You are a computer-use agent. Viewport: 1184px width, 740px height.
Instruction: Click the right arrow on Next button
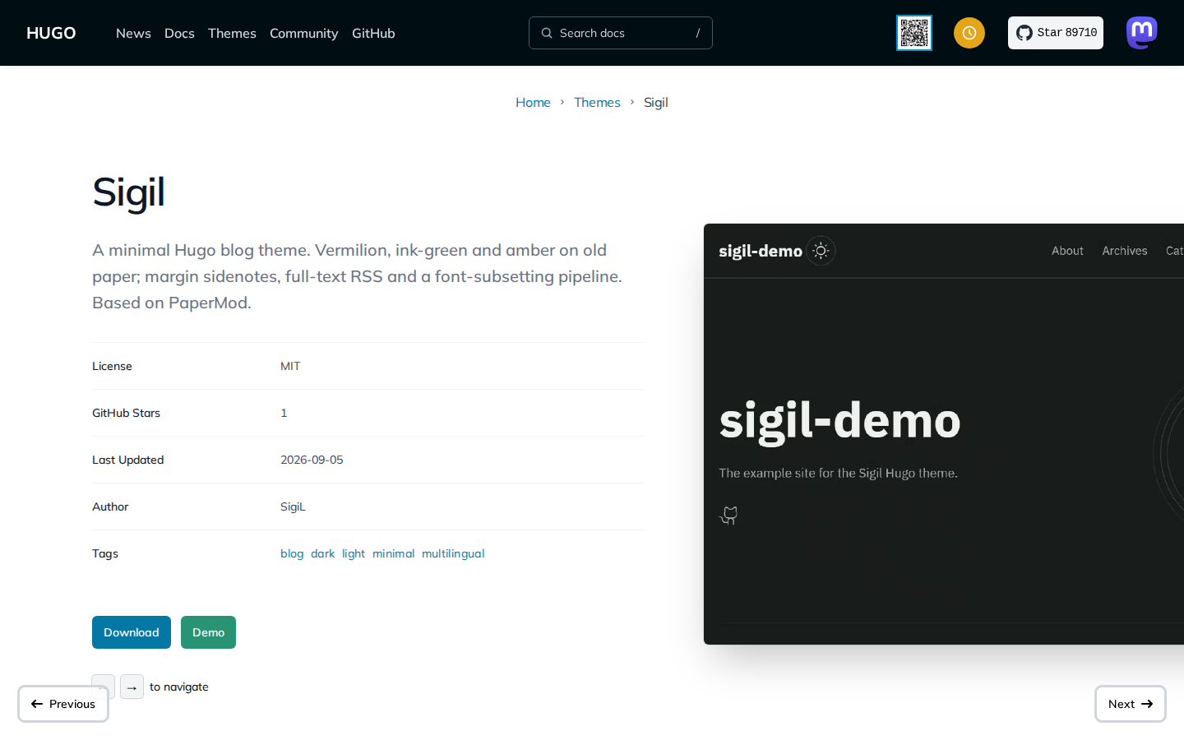tap(1147, 704)
